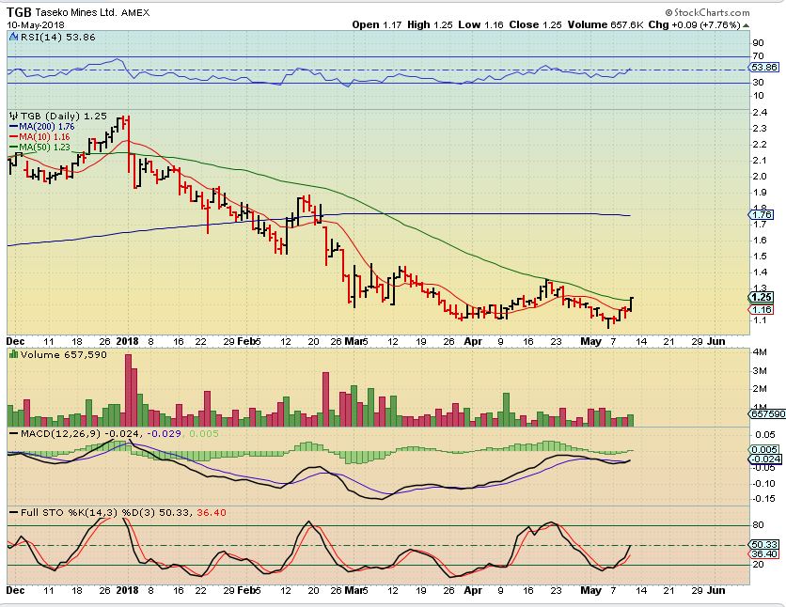The height and width of the screenshot is (607, 786).
Task: Click Jun on the price panel date axis
Action: click(715, 341)
